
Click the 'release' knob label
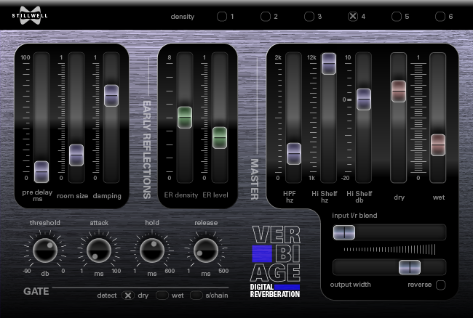pos(206,223)
